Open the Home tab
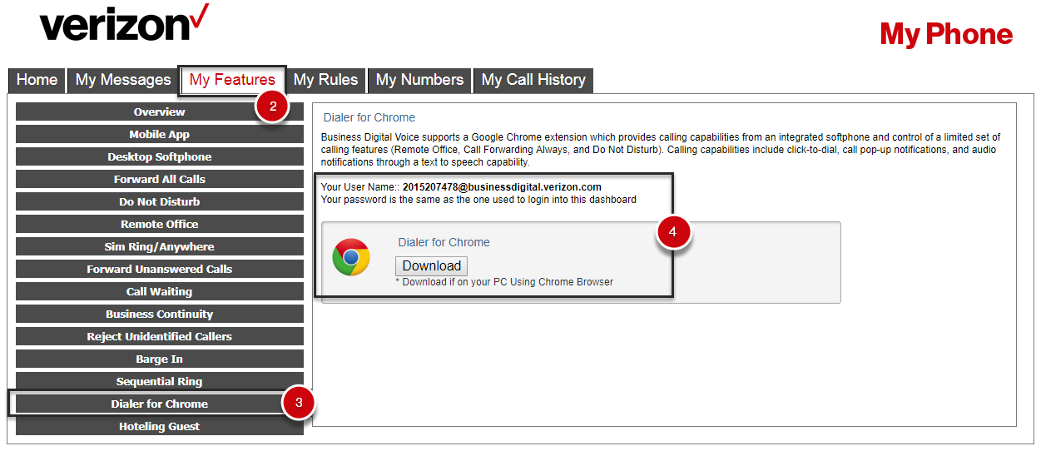Screen dimensions: 1041x451 click(37, 80)
